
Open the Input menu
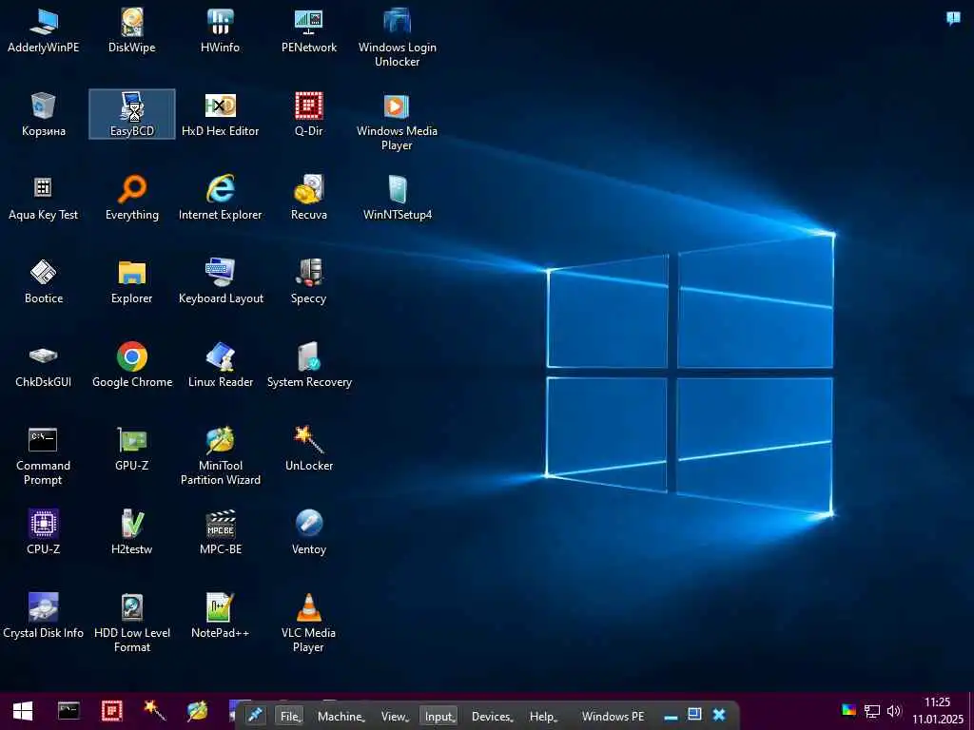(439, 717)
